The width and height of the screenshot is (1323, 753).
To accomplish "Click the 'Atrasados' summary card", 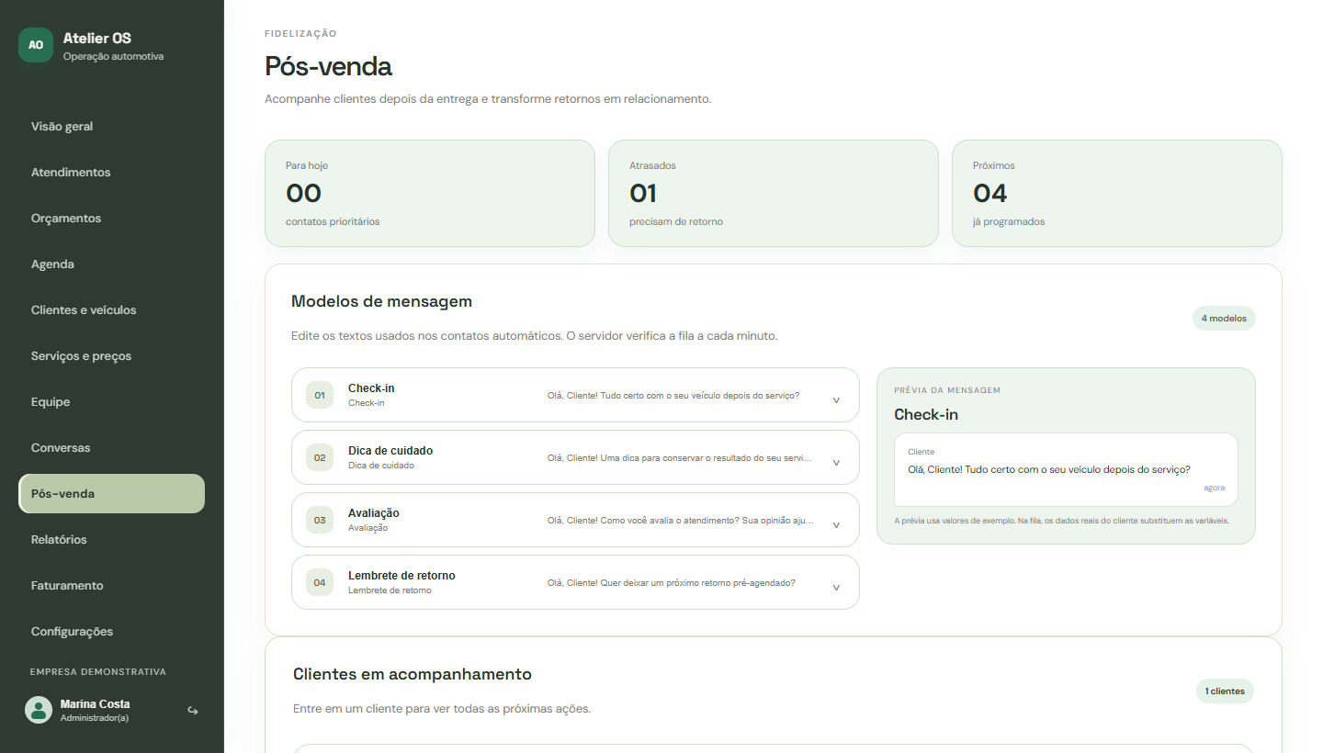I will 774,194.
